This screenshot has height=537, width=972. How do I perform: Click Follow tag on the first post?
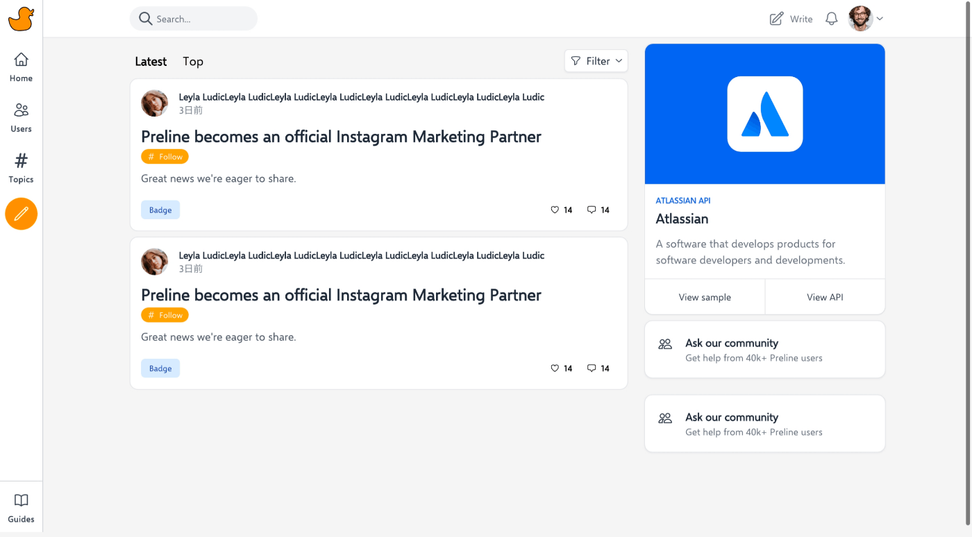point(165,157)
